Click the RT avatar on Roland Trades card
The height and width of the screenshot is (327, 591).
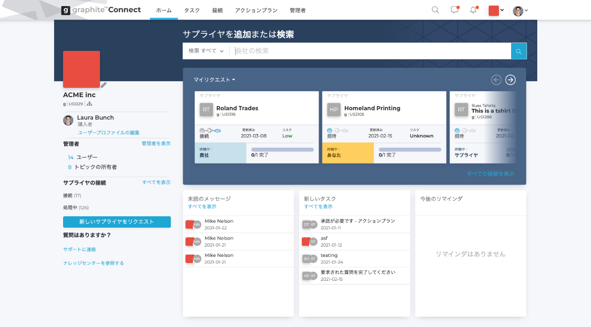pyautogui.click(x=206, y=110)
